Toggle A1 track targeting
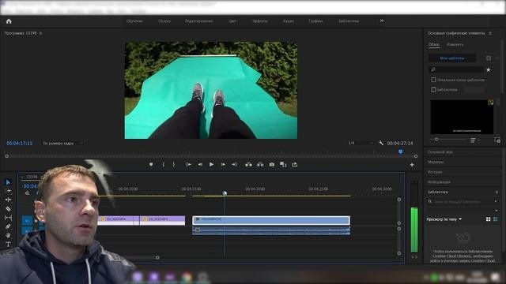This screenshot has height=284, width=506. pyautogui.click(x=27, y=230)
